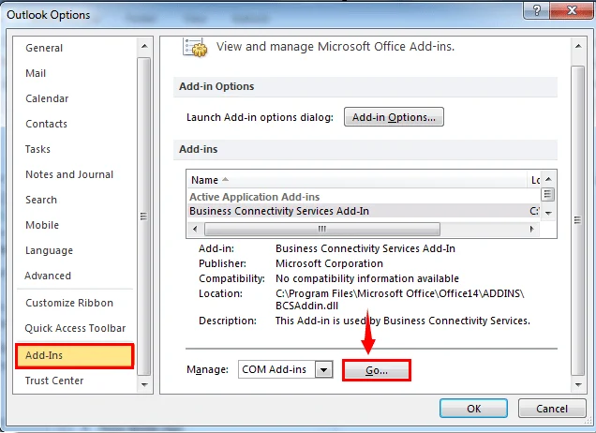Select the Add-Ins category
This screenshot has height=433, width=596.
75,356
